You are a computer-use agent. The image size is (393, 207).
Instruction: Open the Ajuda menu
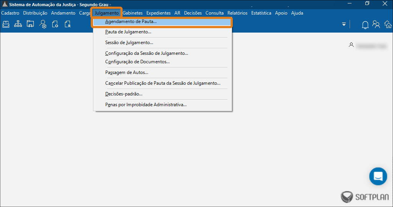coord(297,13)
